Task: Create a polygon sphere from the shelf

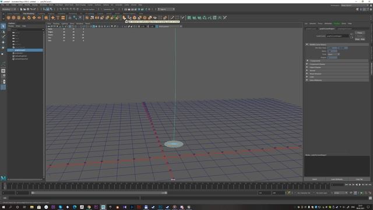Action: [9, 17]
